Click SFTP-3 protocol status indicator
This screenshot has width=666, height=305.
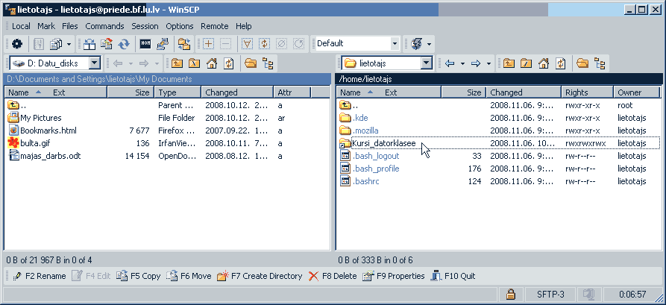(x=550, y=294)
